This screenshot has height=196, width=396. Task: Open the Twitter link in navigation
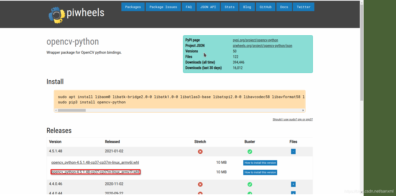pos(304,7)
